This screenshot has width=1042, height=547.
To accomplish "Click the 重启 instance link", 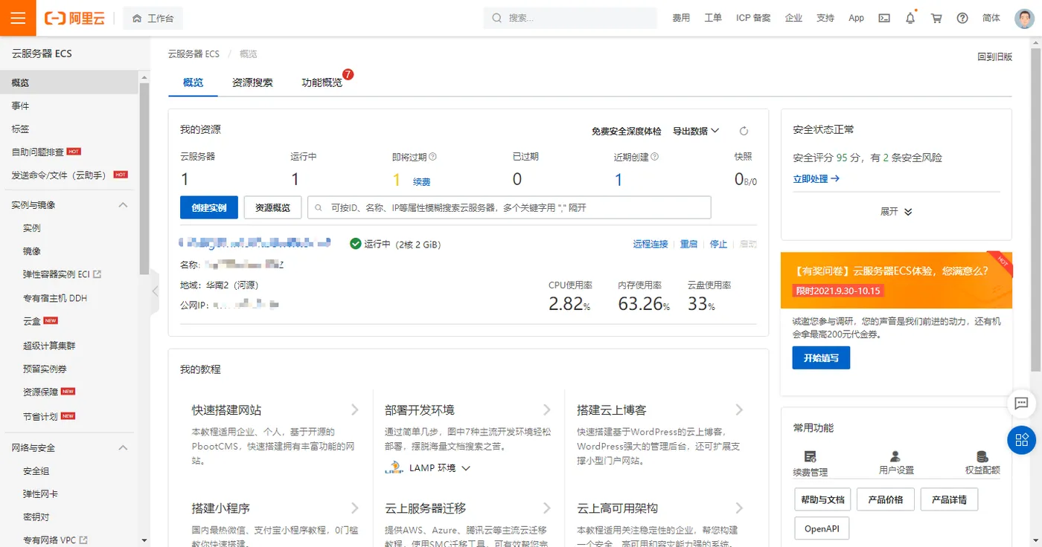I will 688,244.
